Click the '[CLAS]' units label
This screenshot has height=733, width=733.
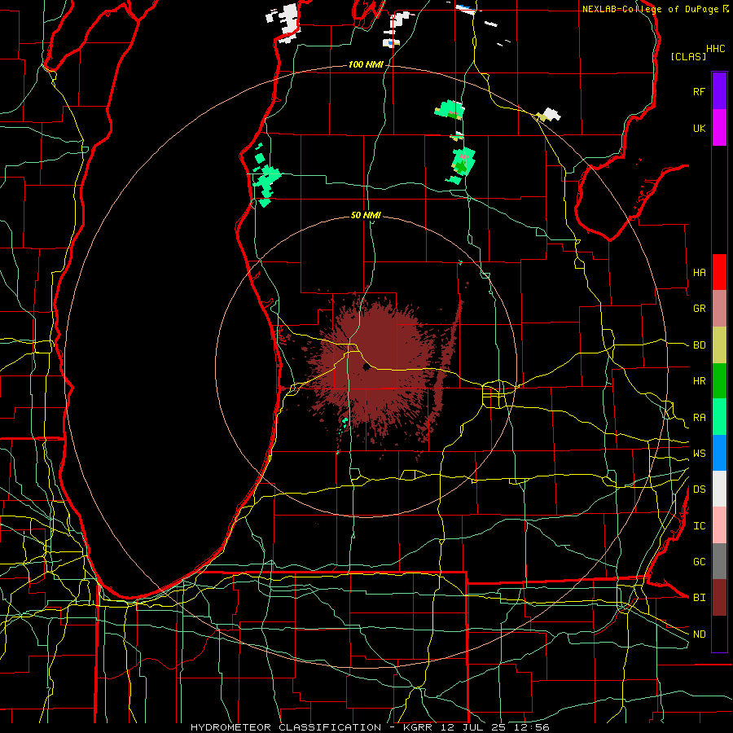pos(688,56)
